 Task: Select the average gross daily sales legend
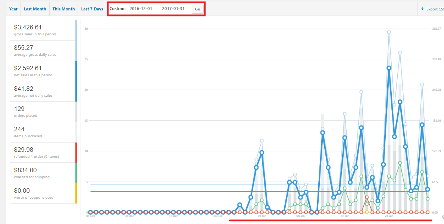tap(43, 51)
